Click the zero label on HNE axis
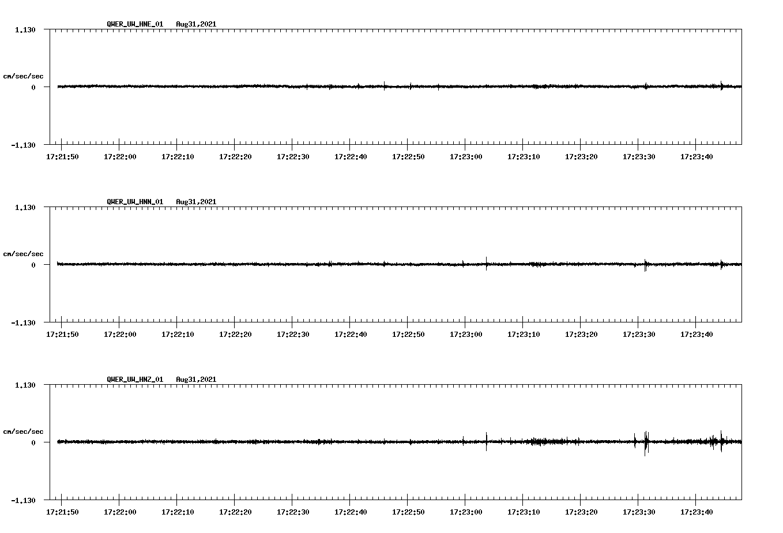 tap(33, 87)
